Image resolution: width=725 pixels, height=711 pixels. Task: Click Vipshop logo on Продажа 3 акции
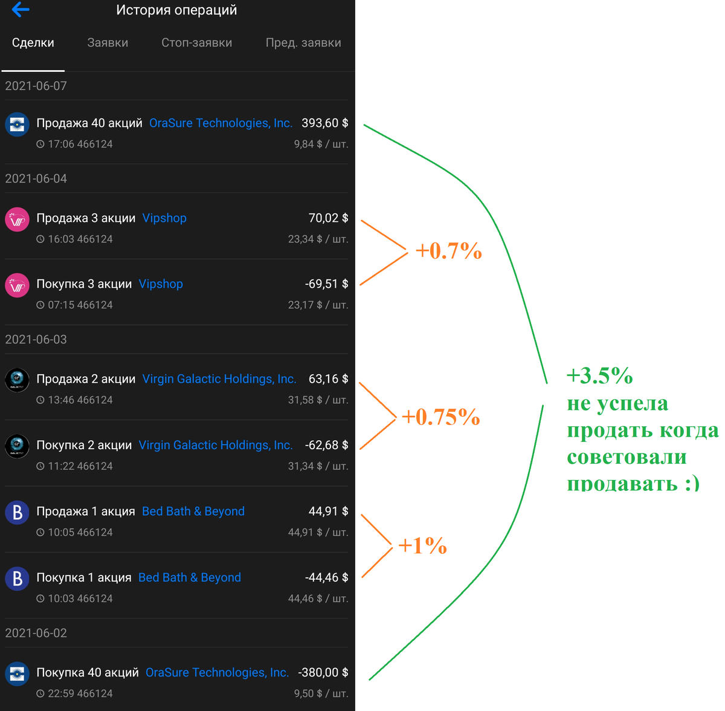pos(17,219)
